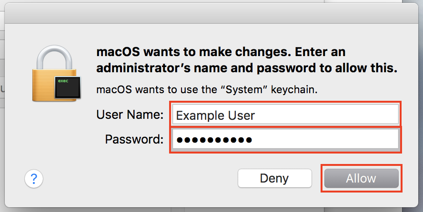Click the "System" keychain message line
Screen dimensions: 423x212
coord(207,89)
